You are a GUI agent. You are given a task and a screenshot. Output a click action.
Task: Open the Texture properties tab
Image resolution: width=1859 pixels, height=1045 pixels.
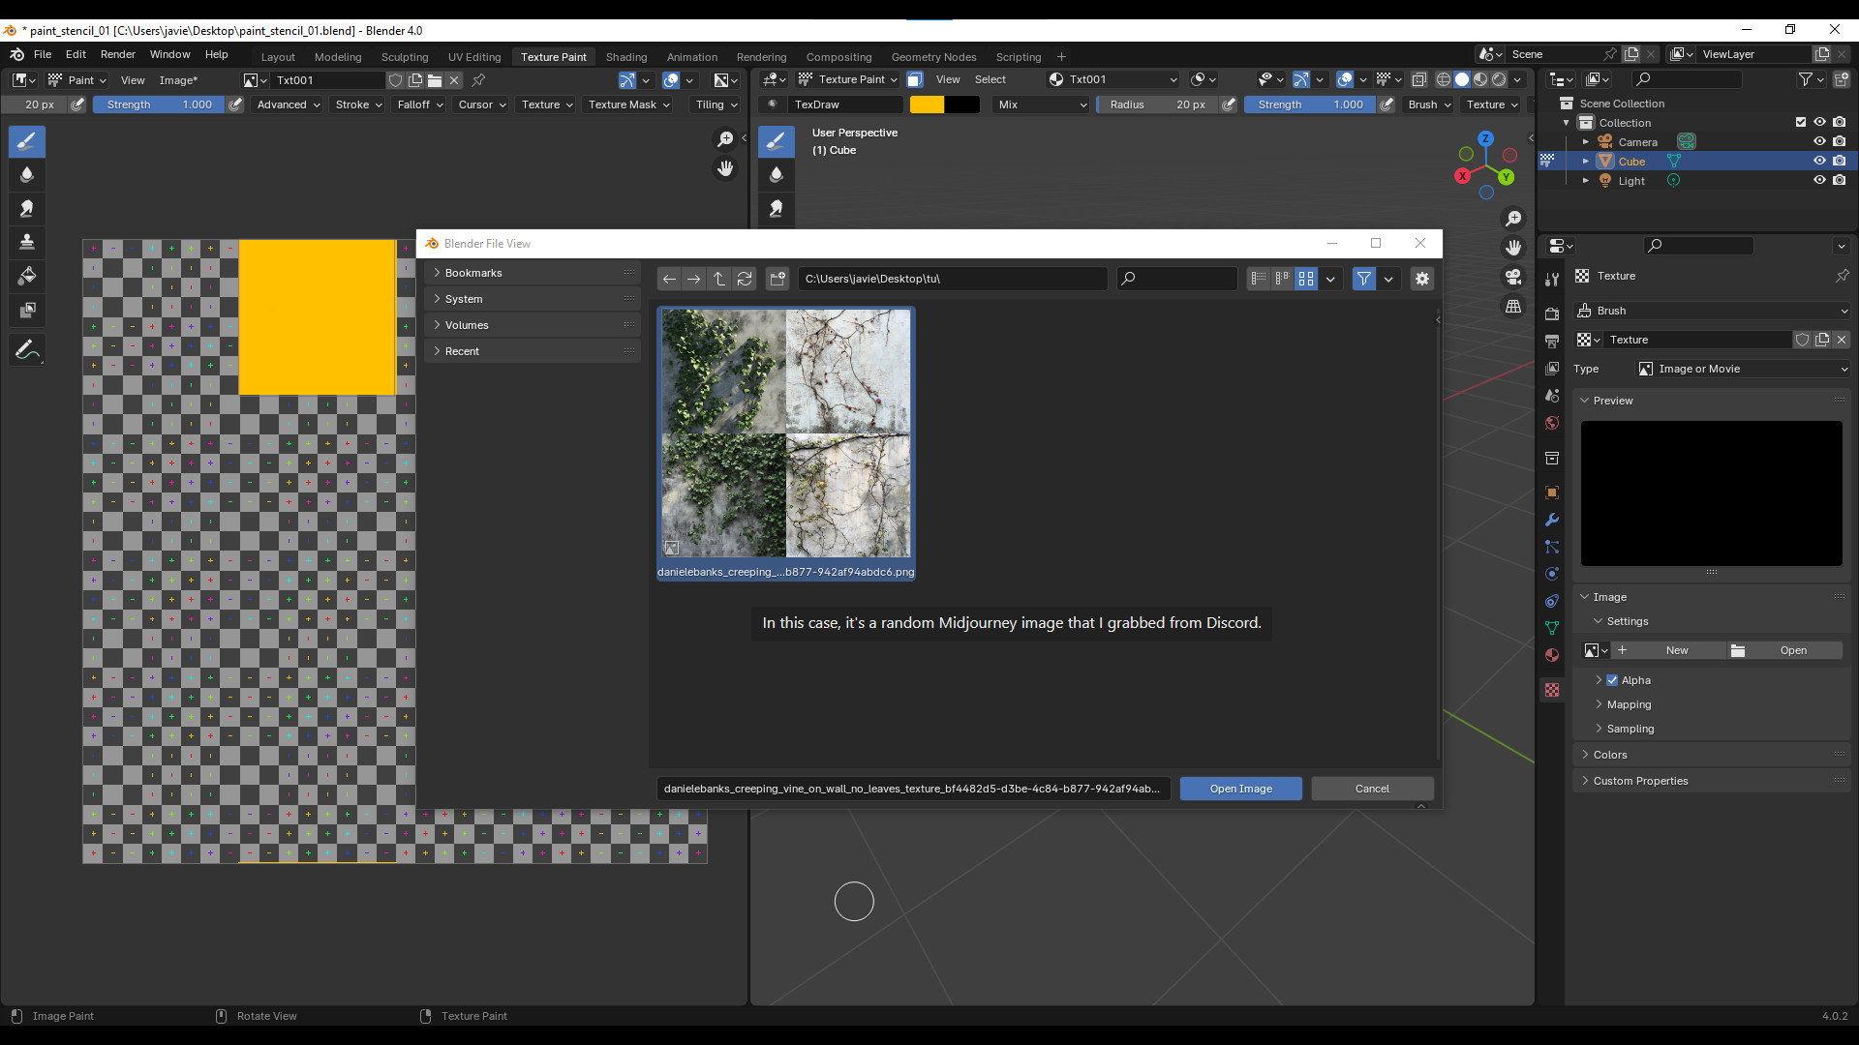(1552, 690)
